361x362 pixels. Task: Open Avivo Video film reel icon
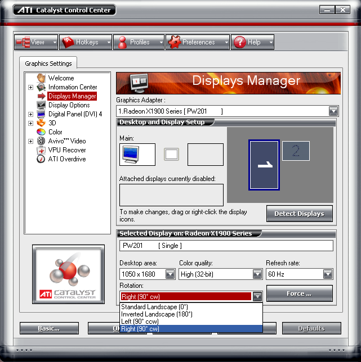pyautogui.click(x=41, y=141)
